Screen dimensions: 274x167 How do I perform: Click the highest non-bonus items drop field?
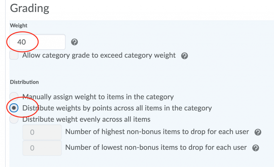[42, 132]
